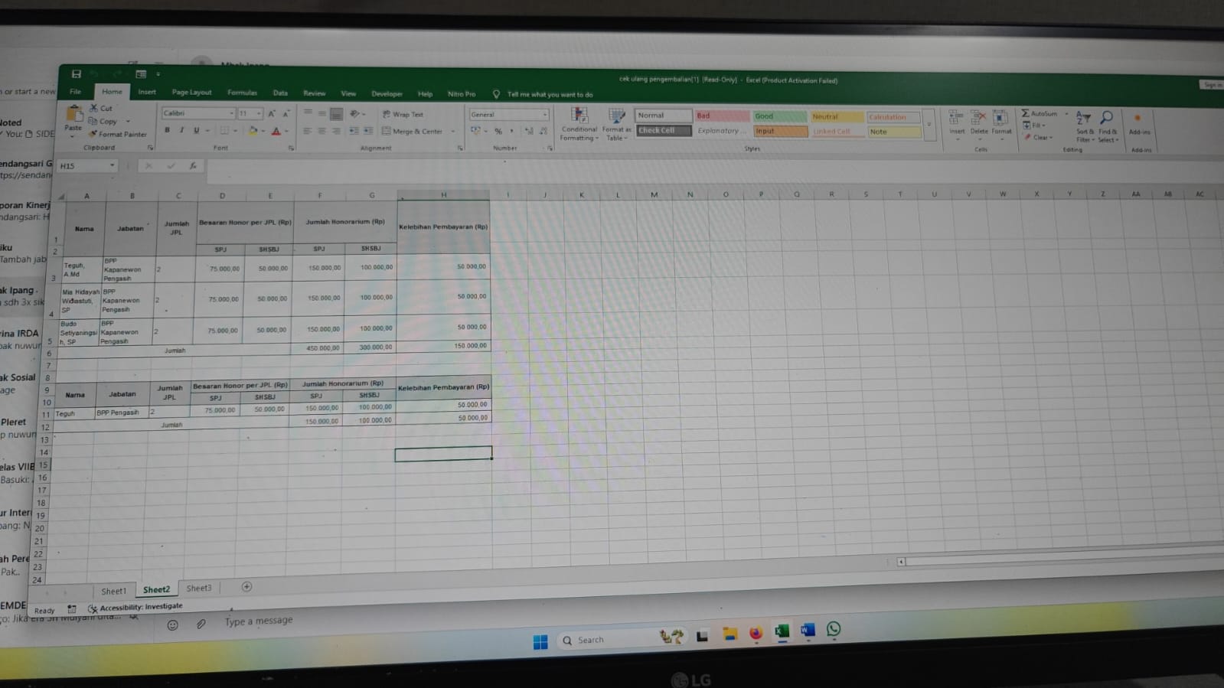Viewport: 1224px width, 688px height.
Task: Click the AutoSum sigma icon
Action: (x=1026, y=113)
